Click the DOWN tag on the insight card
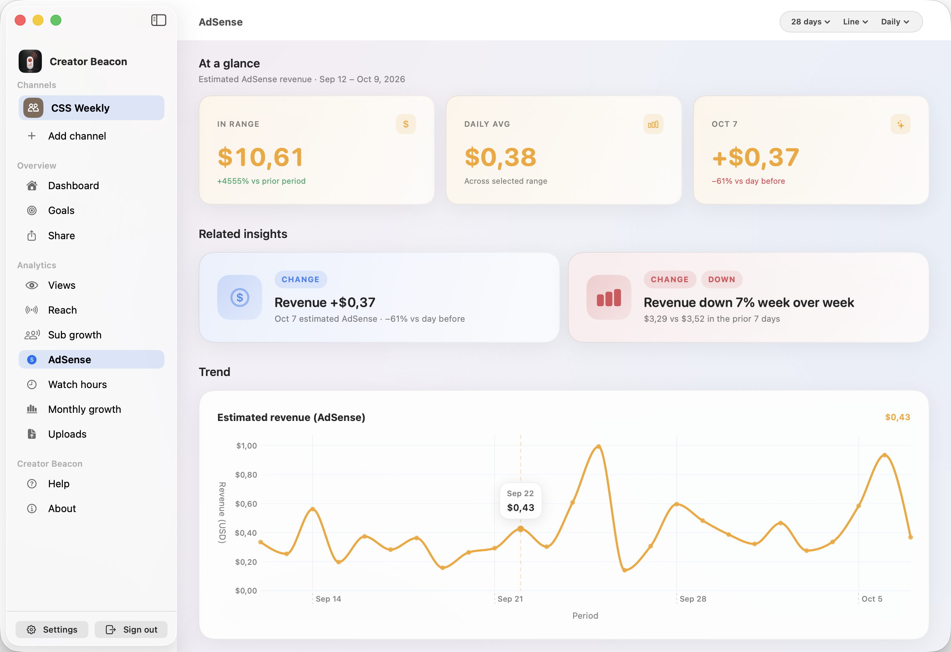The image size is (951, 652). (x=722, y=279)
